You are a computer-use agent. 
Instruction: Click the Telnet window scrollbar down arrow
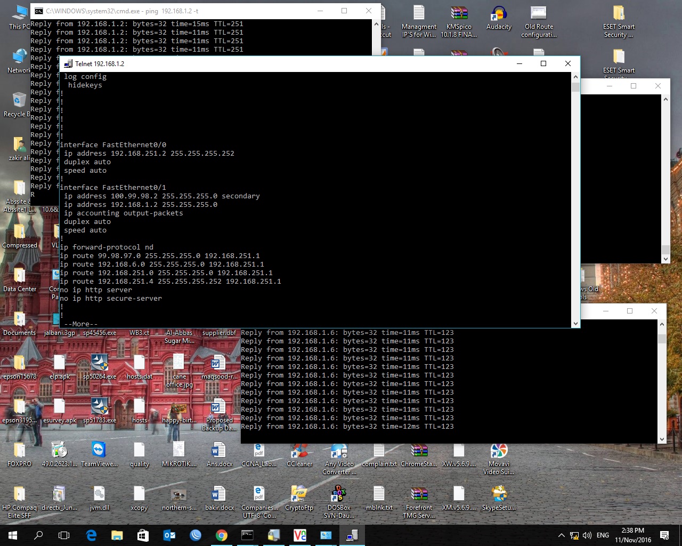click(575, 323)
